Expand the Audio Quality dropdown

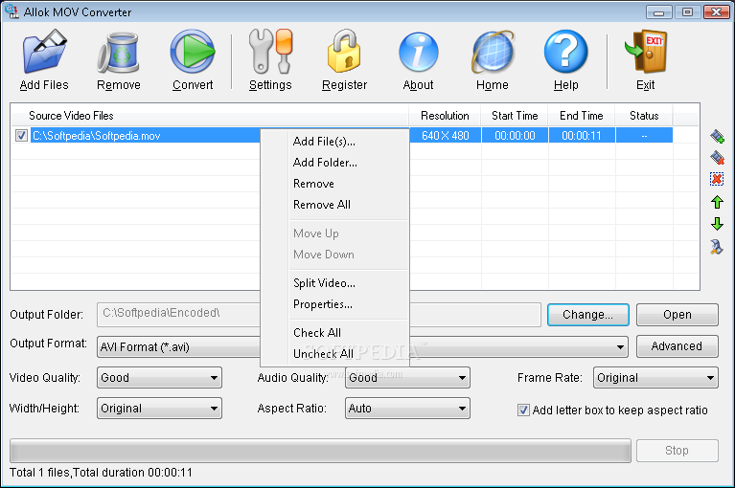tap(407, 378)
